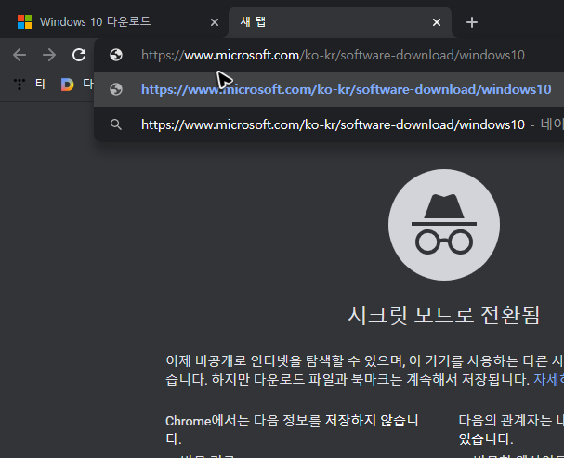Select the 새 탭 tab
Image resolution: width=564 pixels, height=458 pixels.
click(339, 22)
